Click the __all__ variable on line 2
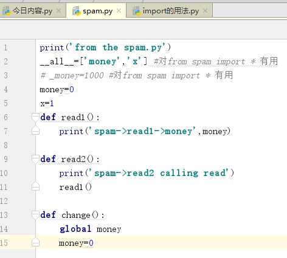287x258 pixels. click(x=57, y=61)
